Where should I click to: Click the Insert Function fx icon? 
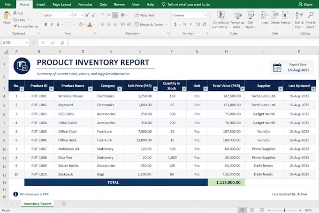click(x=62, y=43)
